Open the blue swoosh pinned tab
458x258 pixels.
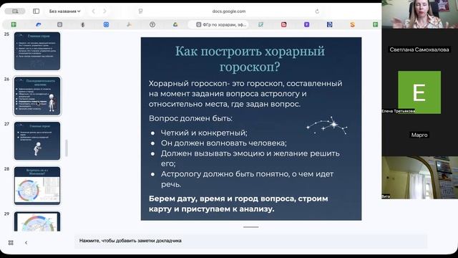click(38, 24)
